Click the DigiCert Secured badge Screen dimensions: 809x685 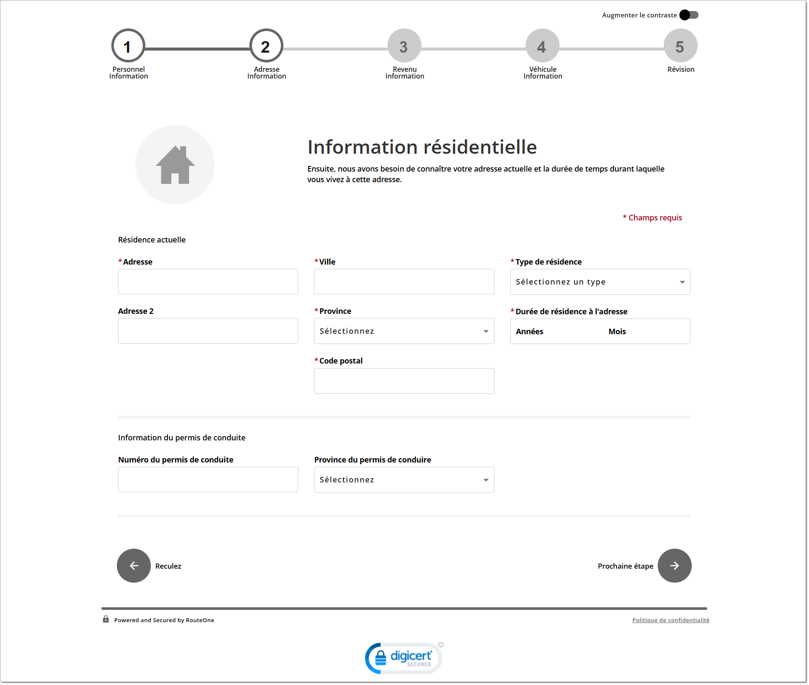[404, 658]
